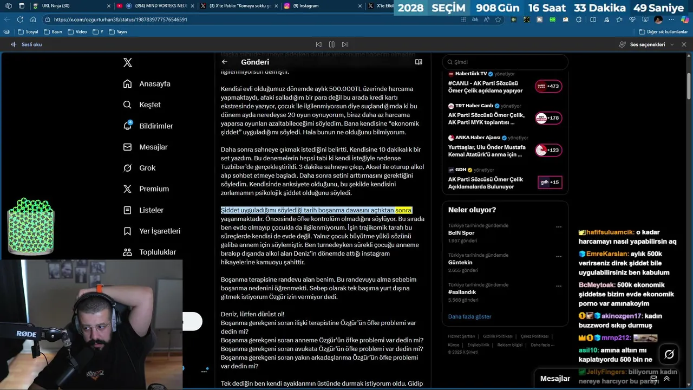Click the Grok floating button
The width and height of the screenshot is (693, 390).
(669, 354)
